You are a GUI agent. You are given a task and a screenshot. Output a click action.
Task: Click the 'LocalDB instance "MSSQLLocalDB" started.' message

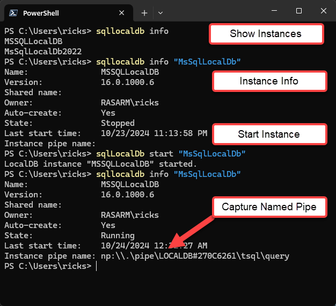(x=100, y=164)
